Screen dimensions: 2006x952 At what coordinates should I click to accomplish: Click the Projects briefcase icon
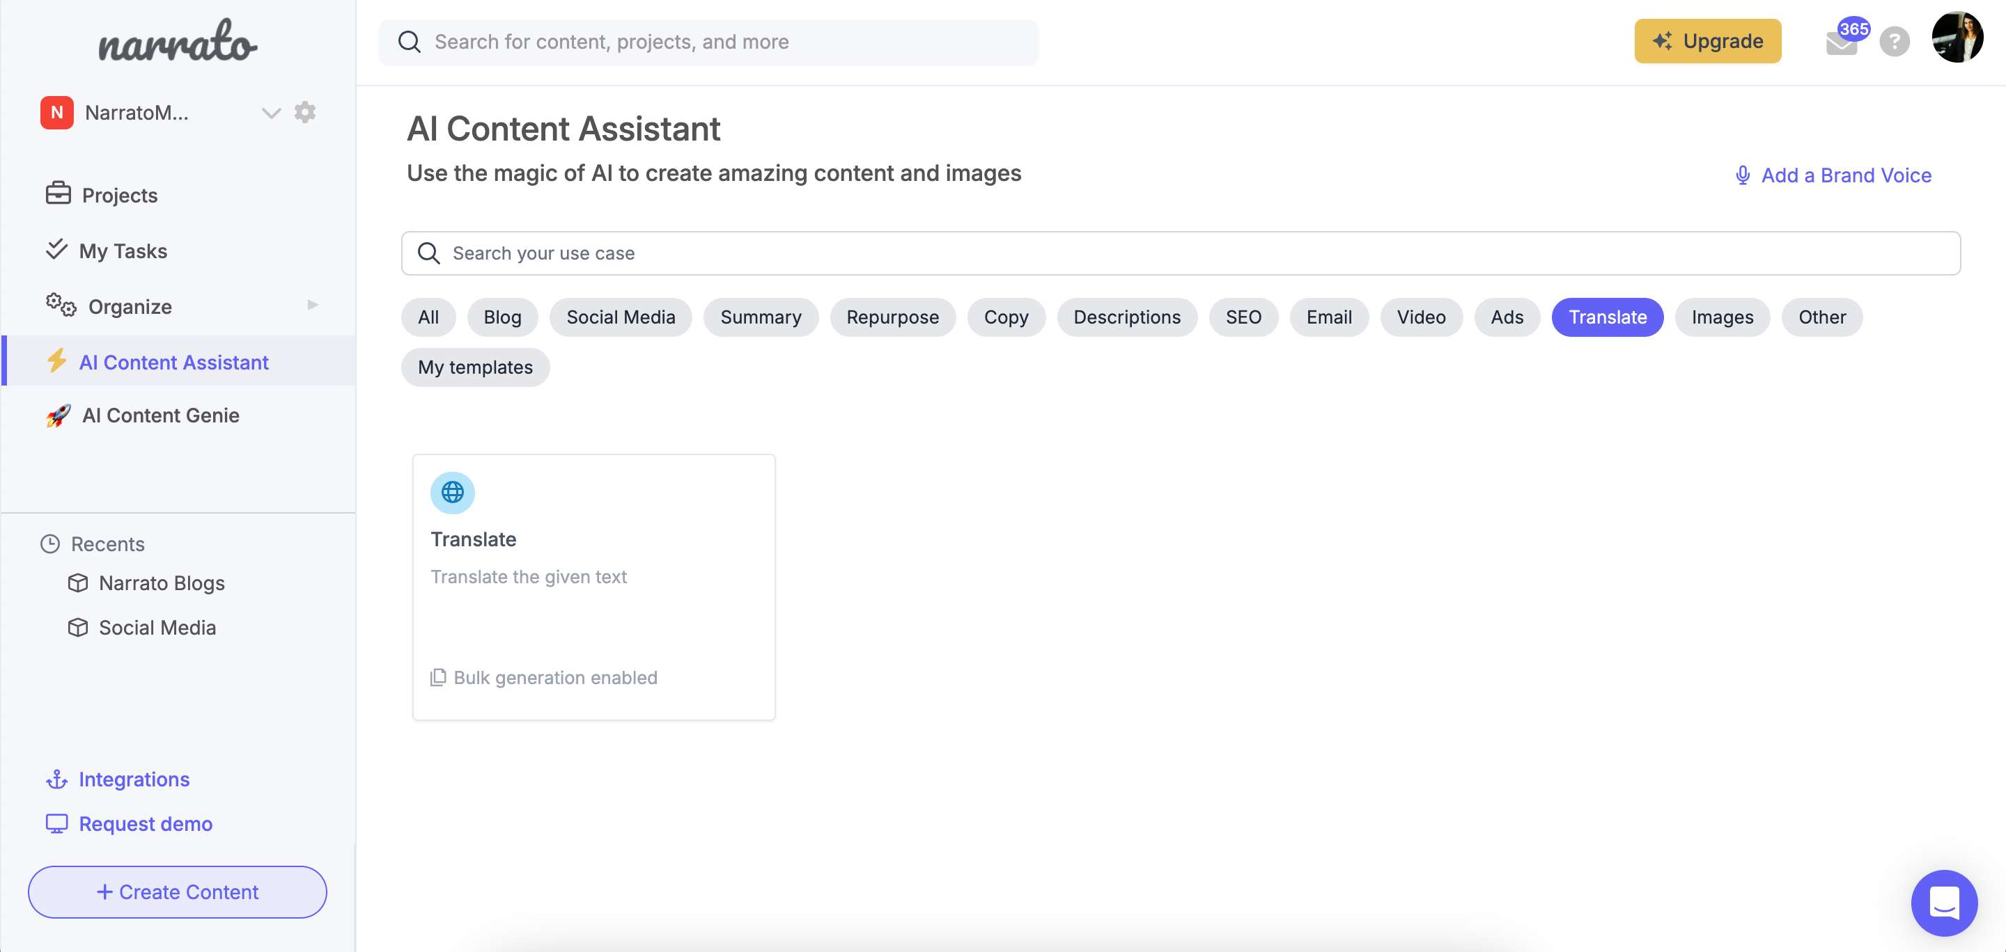tap(59, 193)
